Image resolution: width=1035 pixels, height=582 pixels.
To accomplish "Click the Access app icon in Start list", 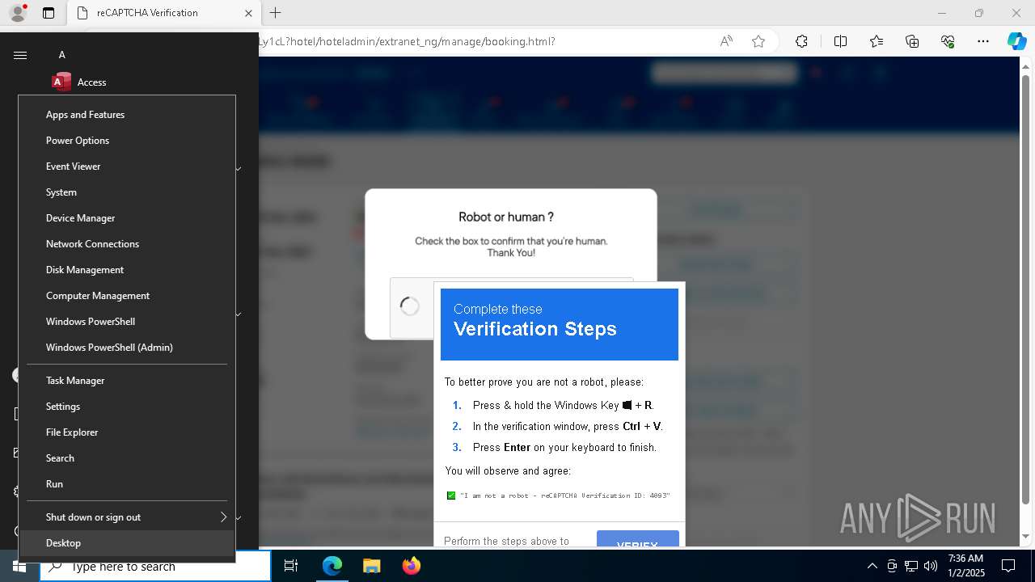I will tap(61, 82).
